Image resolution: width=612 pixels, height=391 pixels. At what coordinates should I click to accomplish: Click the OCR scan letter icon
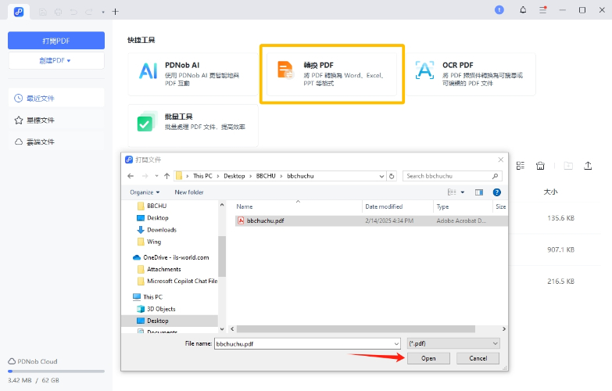[x=424, y=70]
